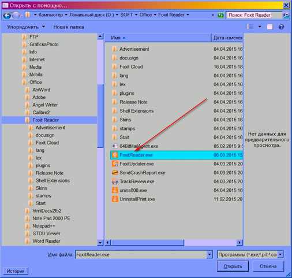Open the Упорядочить menu
Screen dimensions: 292x278
(x=26, y=27)
